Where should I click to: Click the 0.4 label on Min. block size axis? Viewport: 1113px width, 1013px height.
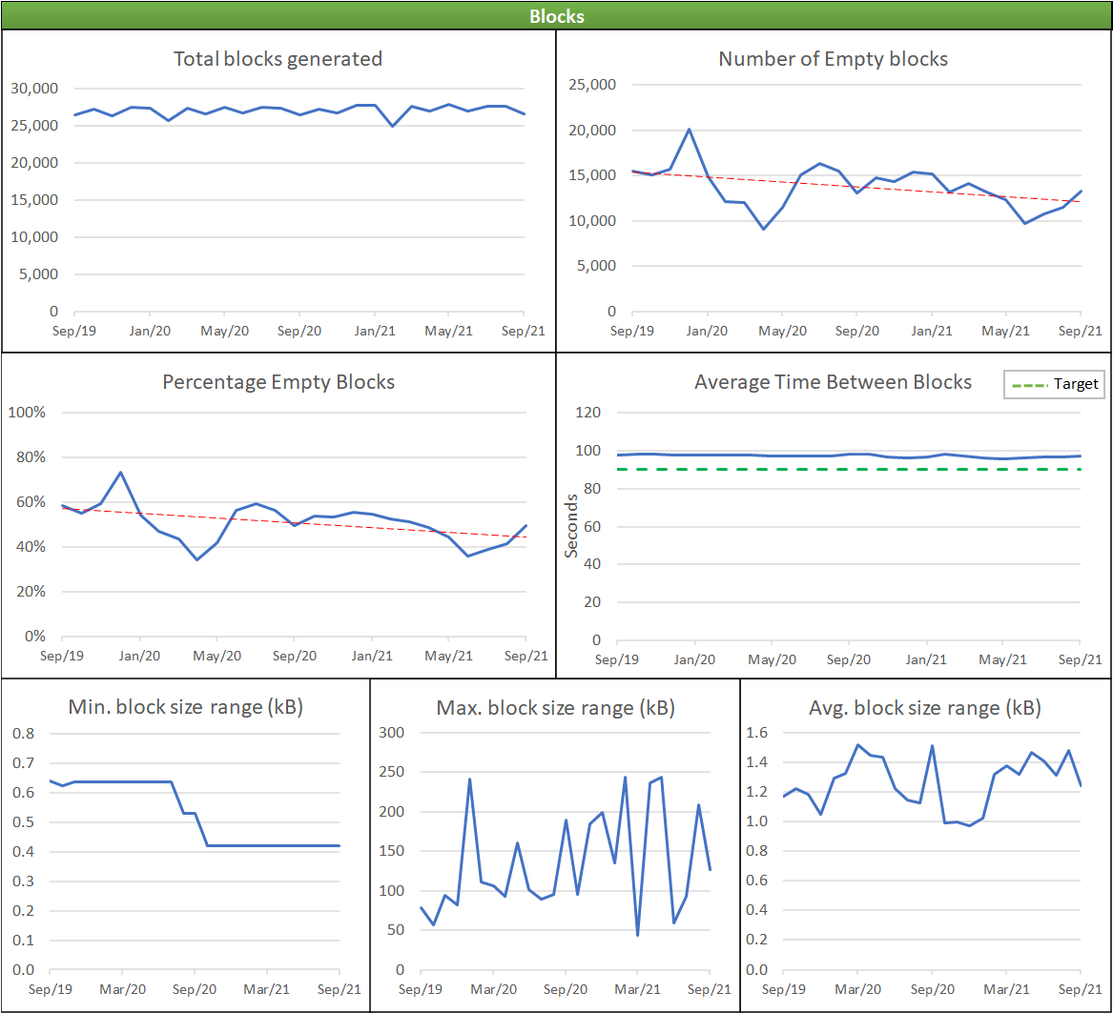[x=23, y=851]
